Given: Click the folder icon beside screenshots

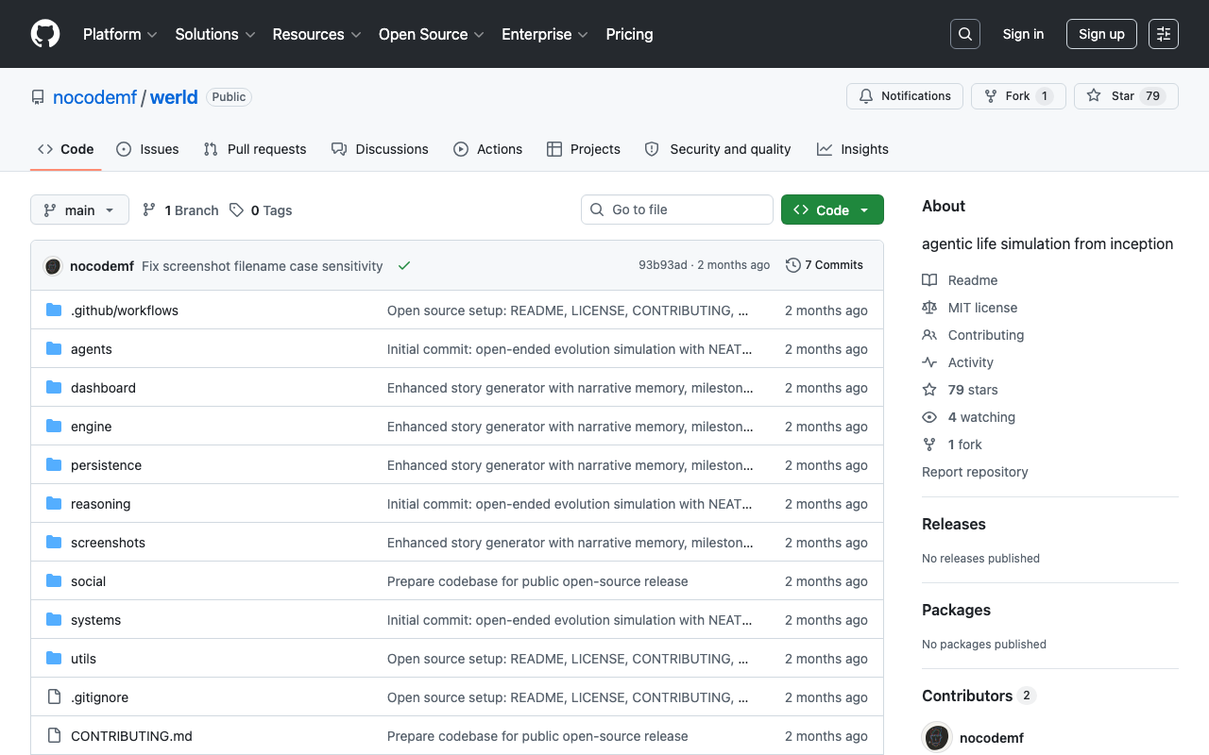Looking at the screenshot, I should coord(54,543).
